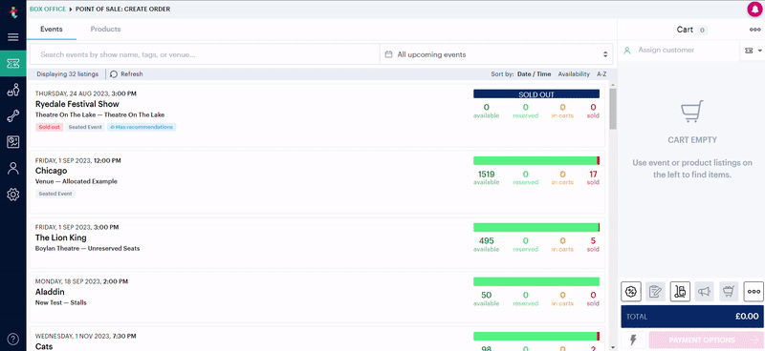Click Chicago's Seated Event tag
The height and width of the screenshot is (351, 765).
tap(55, 194)
